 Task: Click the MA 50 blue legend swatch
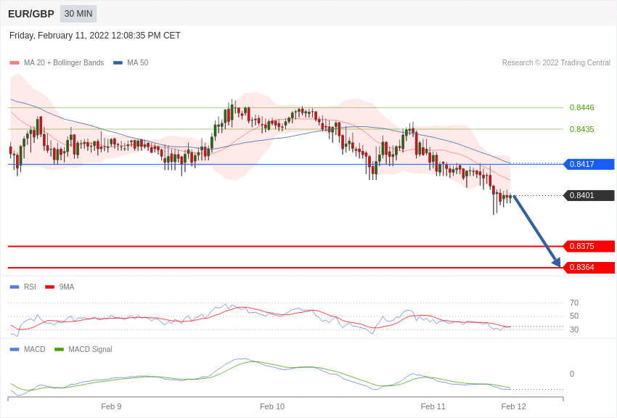118,63
